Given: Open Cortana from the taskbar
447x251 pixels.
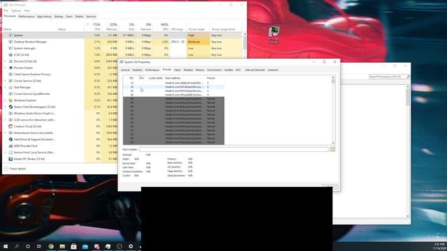Looking at the screenshot, I should tap(28, 246).
